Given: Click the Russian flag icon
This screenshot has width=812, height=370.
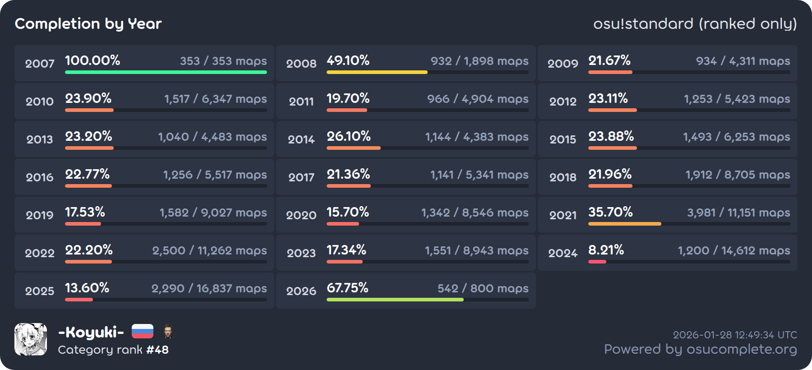Looking at the screenshot, I should pos(143,332).
